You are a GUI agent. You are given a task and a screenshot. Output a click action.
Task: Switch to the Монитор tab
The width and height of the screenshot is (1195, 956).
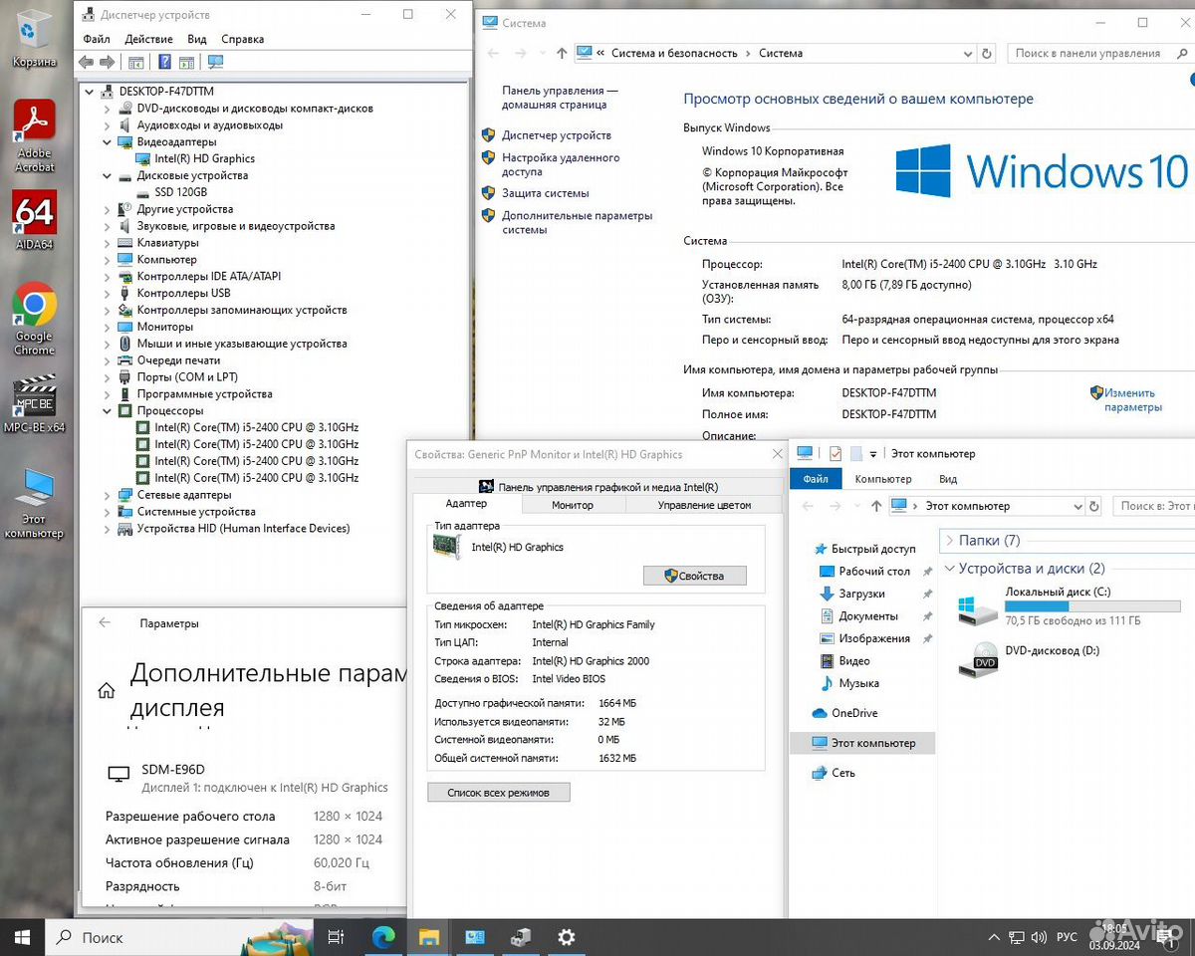(573, 505)
